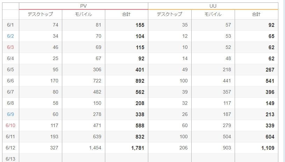Screen dimensions: 285x162
Task: Select the 6/3 date row label
Action: 10,47
